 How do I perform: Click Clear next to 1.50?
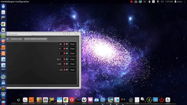72,70
